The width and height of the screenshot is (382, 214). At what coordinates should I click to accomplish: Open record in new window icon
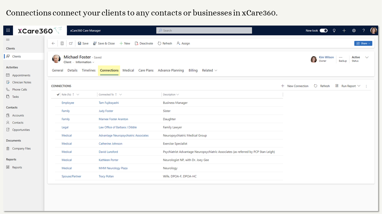point(71,43)
